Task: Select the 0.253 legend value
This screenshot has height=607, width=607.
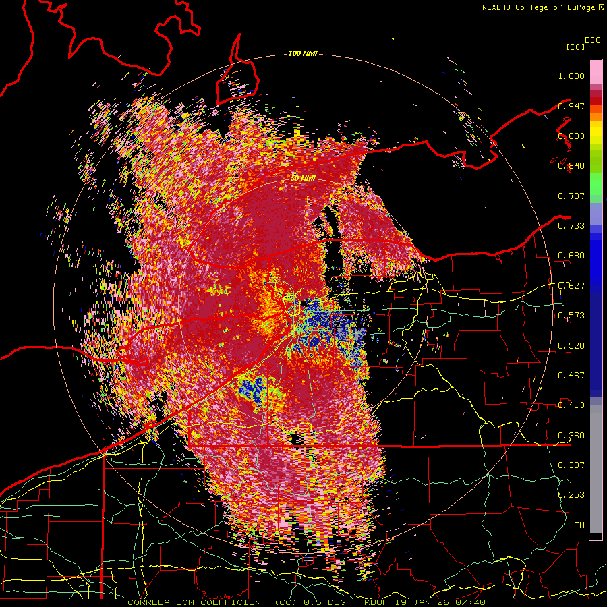Action: coord(571,495)
